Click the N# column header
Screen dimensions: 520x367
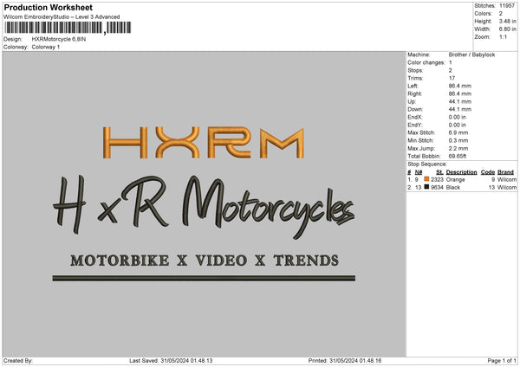(x=419, y=172)
